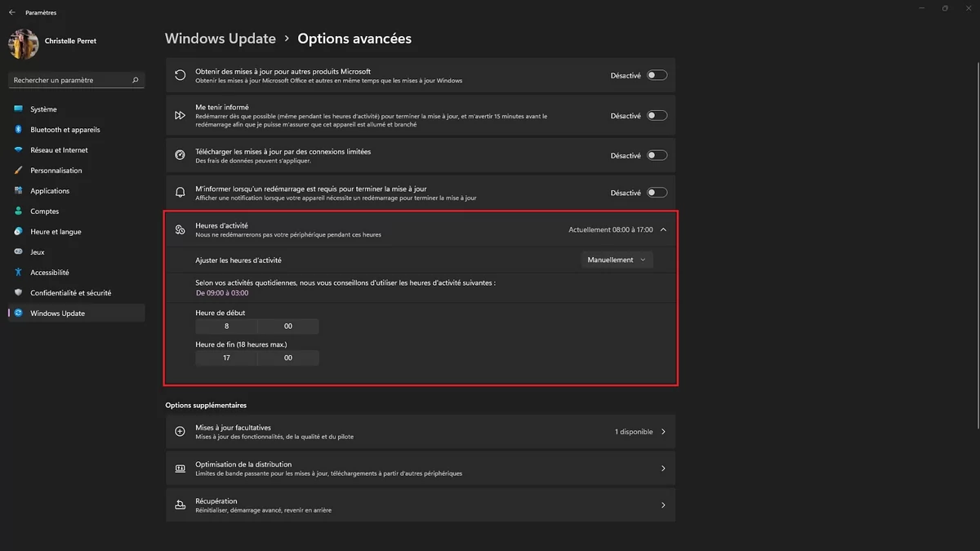Open the Récupération chevron
This screenshot has width=980, height=551.
point(663,505)
